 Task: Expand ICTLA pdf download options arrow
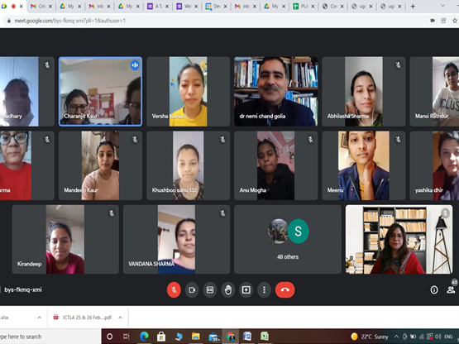click(120, 318)
